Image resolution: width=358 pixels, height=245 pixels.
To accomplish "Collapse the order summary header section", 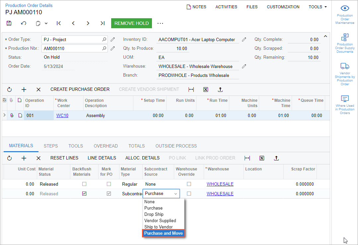I will point(325,36).
